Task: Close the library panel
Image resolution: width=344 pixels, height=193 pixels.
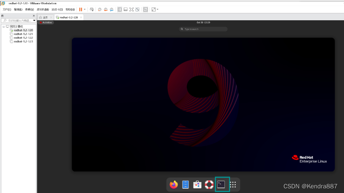Action: coord(33,16)
